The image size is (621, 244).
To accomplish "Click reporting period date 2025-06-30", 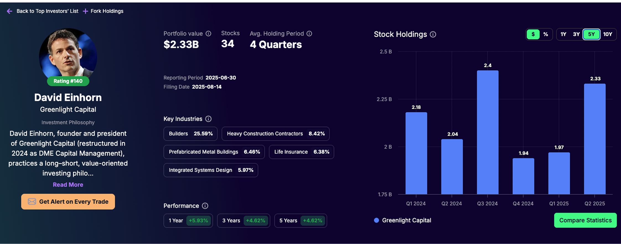I will (x=221, y=78).
